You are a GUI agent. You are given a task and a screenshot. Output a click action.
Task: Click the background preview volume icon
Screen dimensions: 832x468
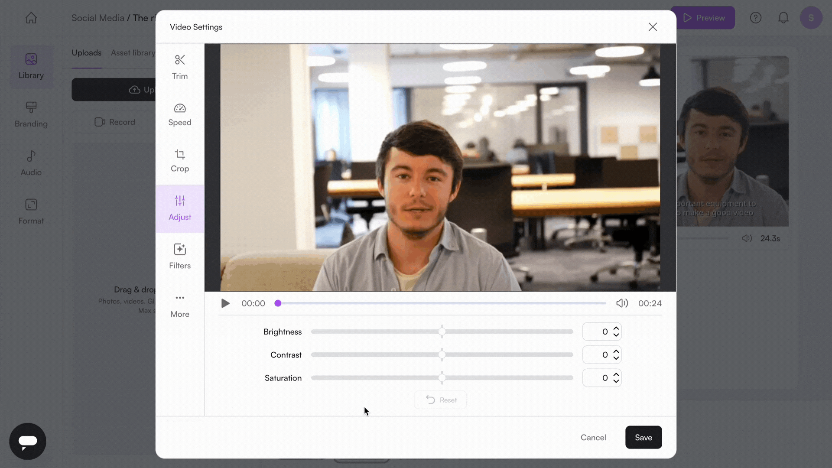pos(747,238)
